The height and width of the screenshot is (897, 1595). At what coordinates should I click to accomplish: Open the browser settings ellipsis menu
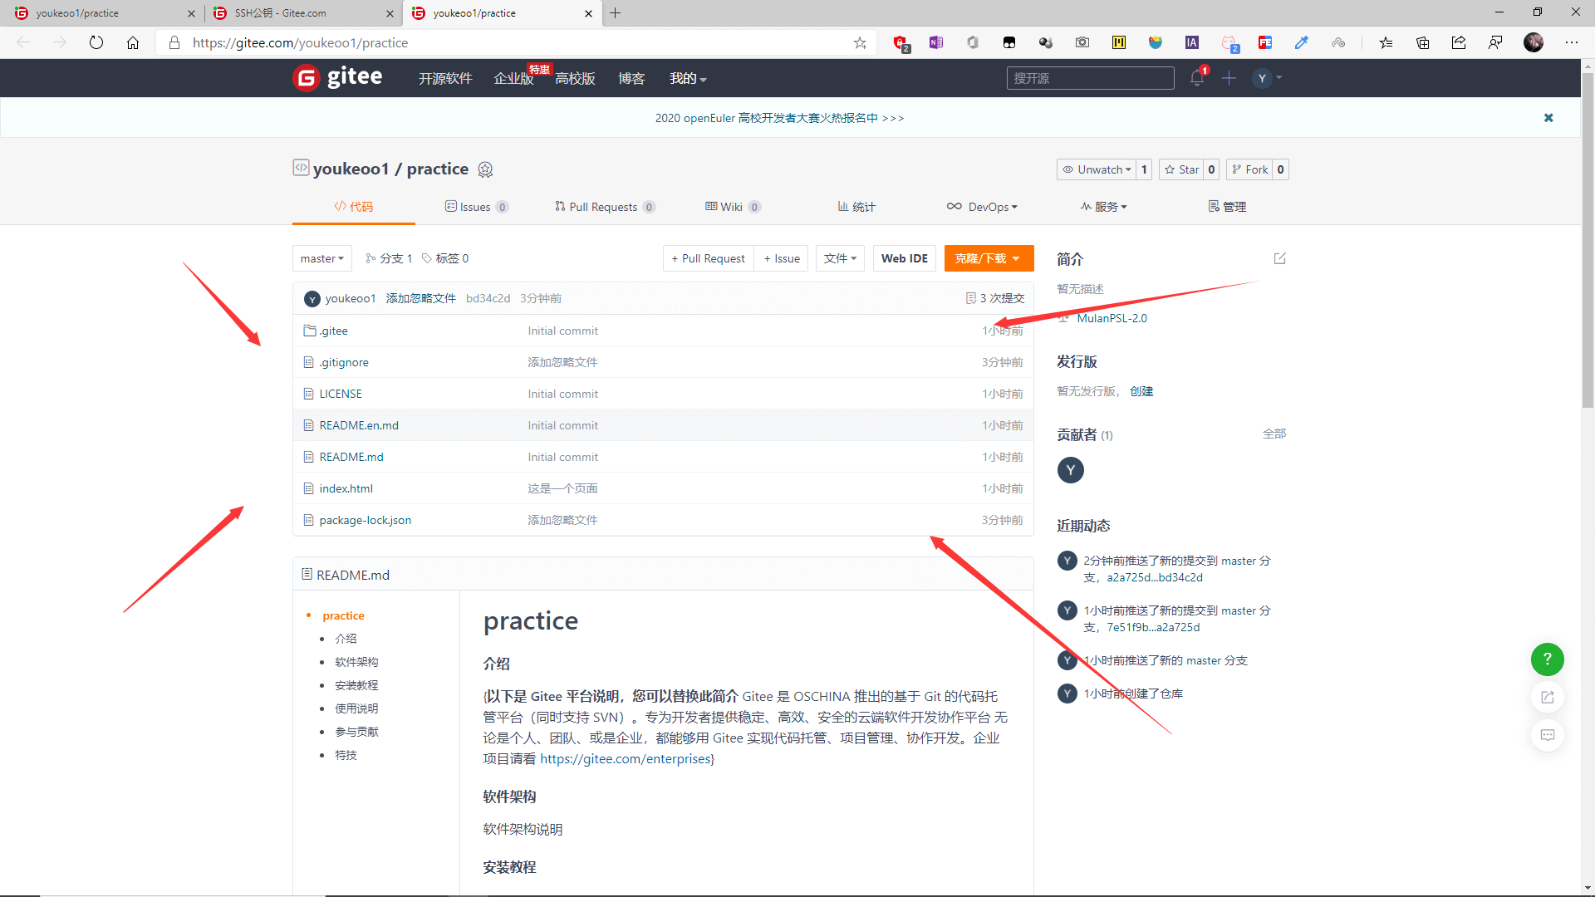[1572, 42]
